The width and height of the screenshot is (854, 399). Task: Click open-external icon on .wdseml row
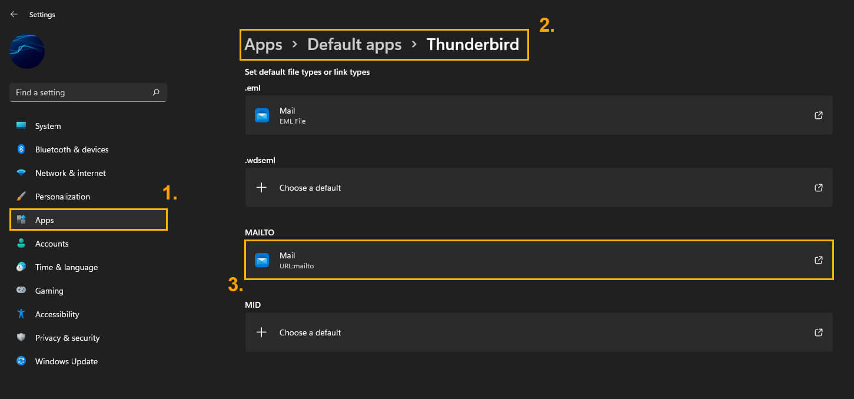pyautogui.click(x=818, y=188)
